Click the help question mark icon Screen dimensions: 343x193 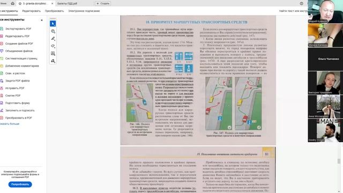(301, 4)
